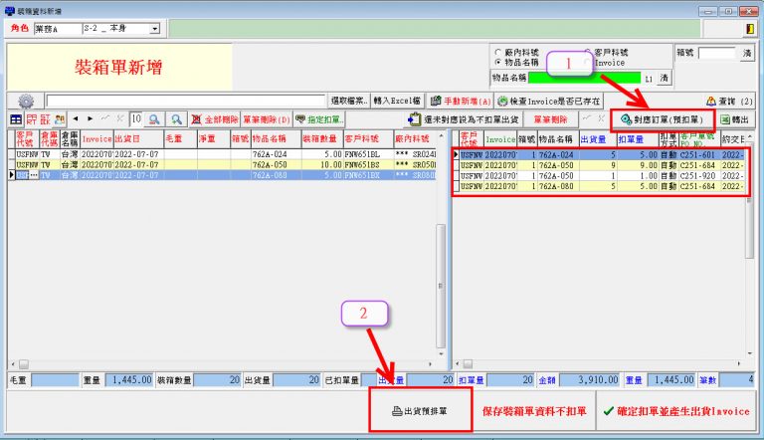The width and height of the screenshot is (764, 440).
Task: Click the people/users icon in toolbar
Action: point(60,119)
